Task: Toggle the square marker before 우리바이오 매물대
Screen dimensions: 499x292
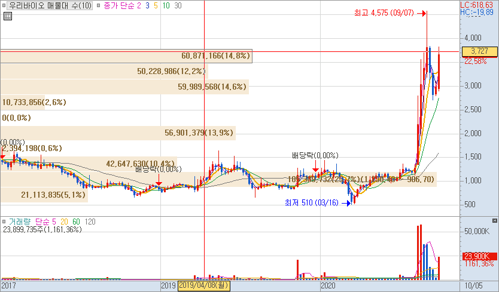Action: point(4,6)
